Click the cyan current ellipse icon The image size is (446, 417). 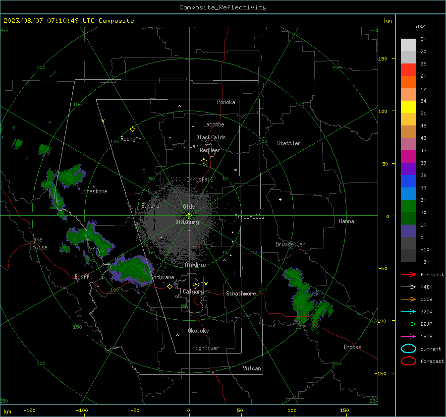coord(408,349)
